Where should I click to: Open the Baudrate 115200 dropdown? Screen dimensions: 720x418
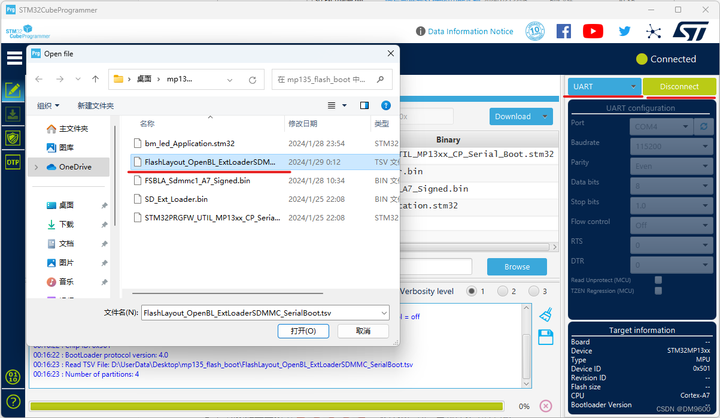(671, 146)
